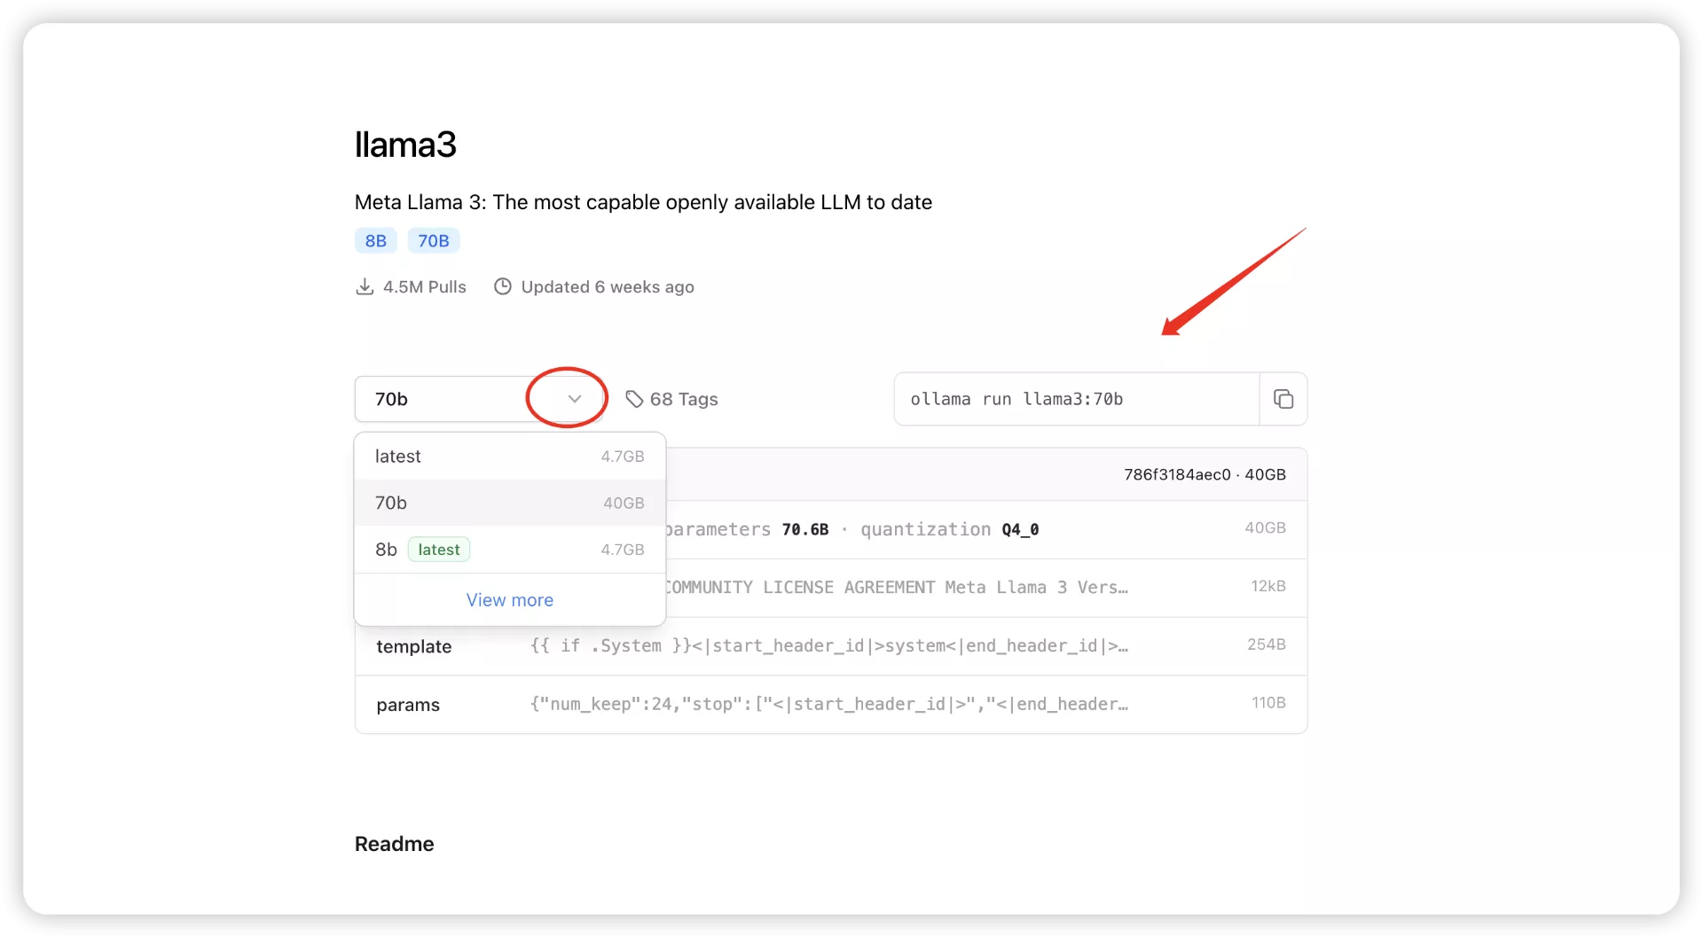This screenshot has height=937, width=1703.
Task: Click the 70B size badge
Action: click(434, 240)
